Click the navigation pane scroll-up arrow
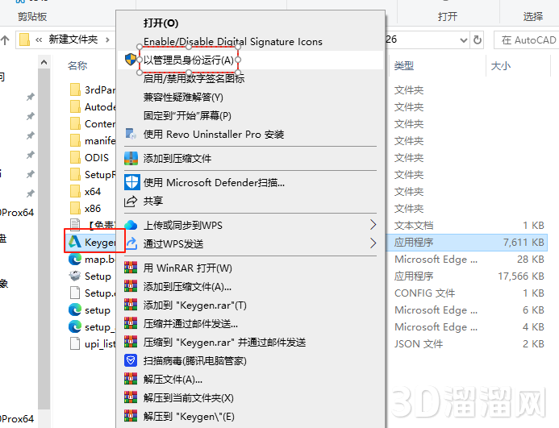The width and height of the screenshot is (559, 428). pyautogui.click(x=44, y=62)
